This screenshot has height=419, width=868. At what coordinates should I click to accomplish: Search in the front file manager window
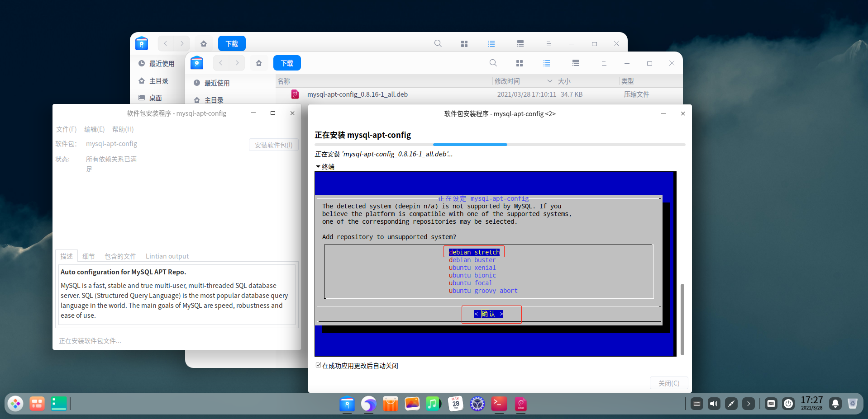(x=493, y=63)
